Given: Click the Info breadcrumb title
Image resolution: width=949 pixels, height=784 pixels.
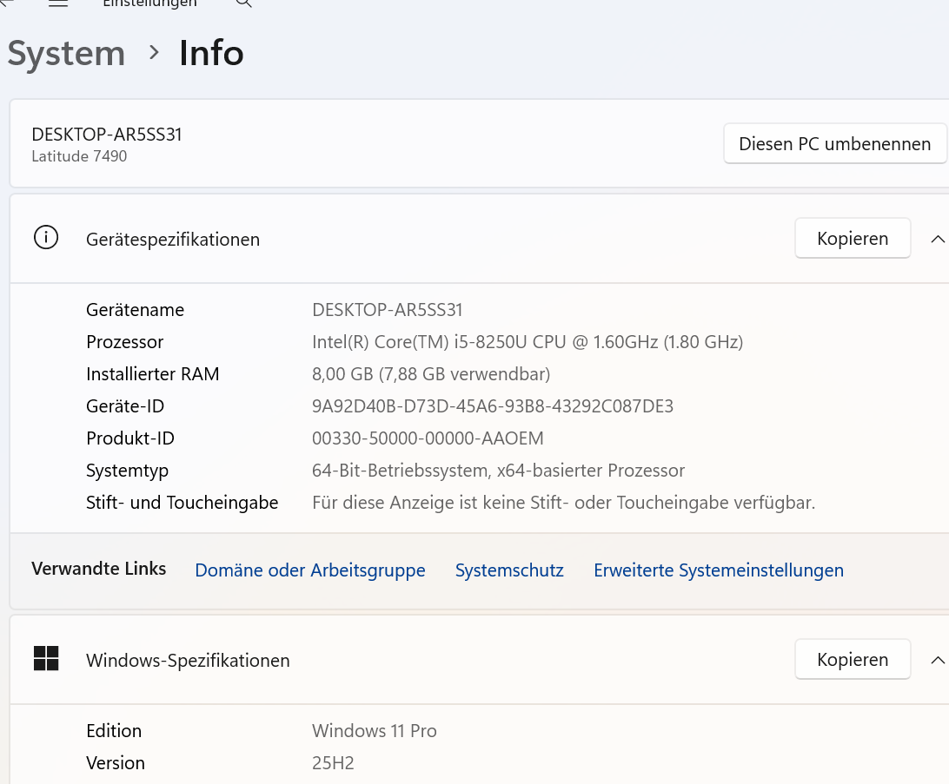Looking at the screenshot, I should click(211, 53).
